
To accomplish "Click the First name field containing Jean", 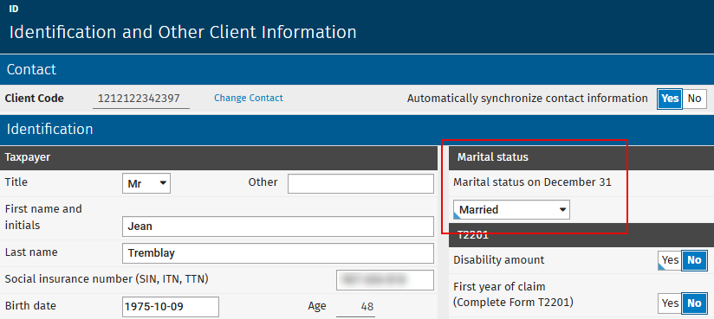I will coord(278,226).
